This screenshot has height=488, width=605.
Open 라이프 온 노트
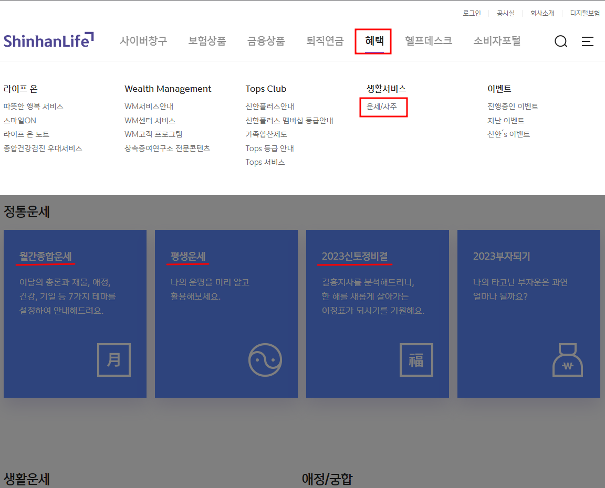point(27,134)
